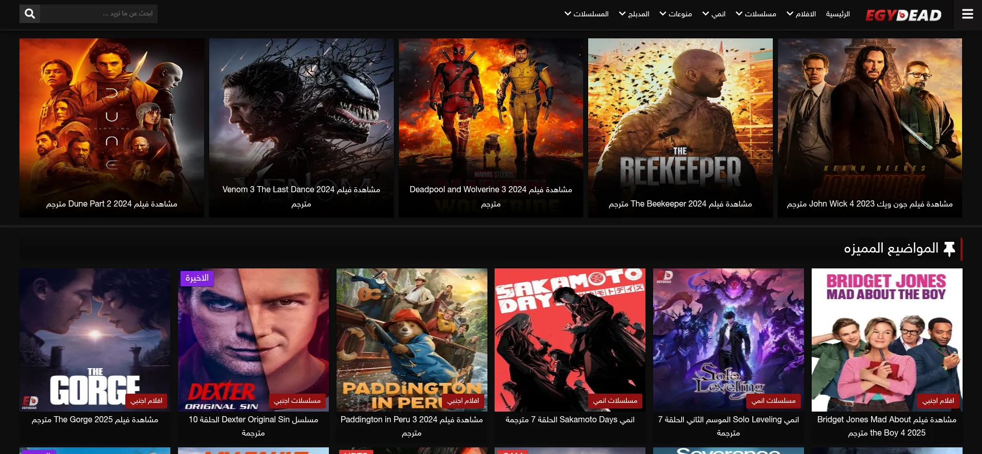
Task: Click the EGYDEAD site logo
Action: 903,15
